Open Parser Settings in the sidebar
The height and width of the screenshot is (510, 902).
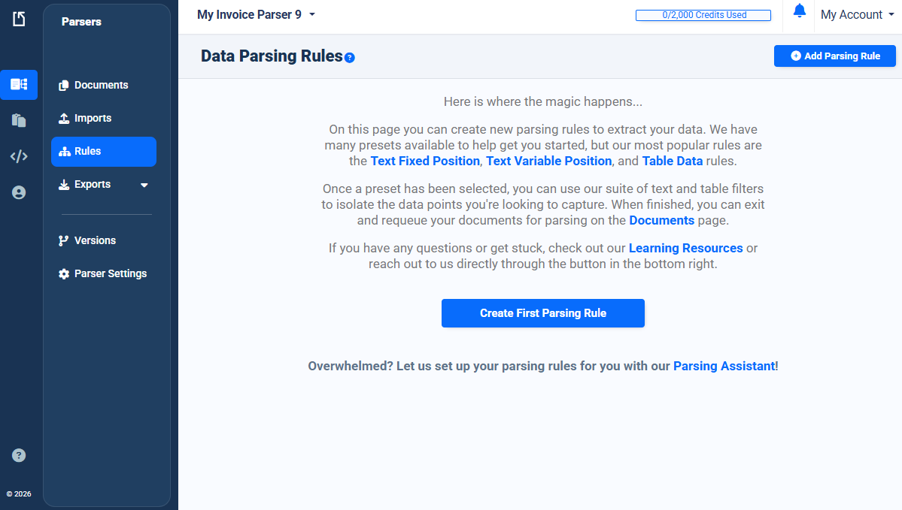pos(110,273)
